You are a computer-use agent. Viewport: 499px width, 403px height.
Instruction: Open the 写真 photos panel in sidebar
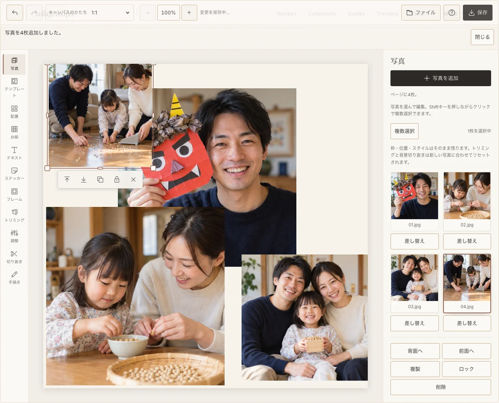14,64
